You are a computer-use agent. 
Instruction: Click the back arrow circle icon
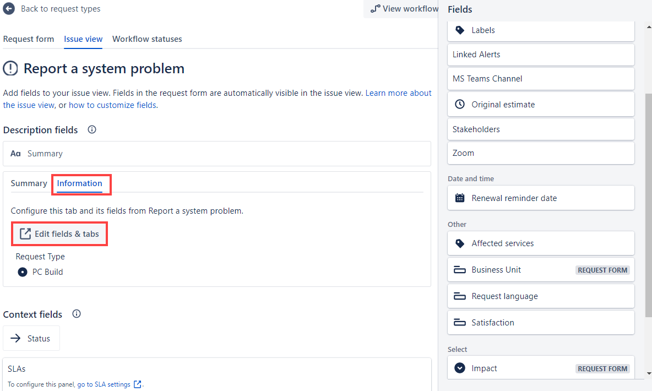pos(9,9)
